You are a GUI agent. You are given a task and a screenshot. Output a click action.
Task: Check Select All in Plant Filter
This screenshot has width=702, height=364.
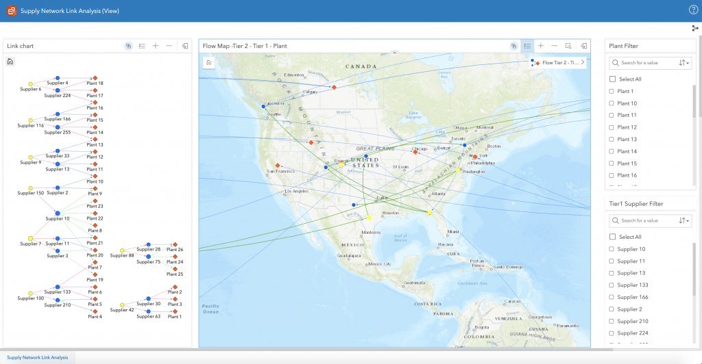point(612,79)
